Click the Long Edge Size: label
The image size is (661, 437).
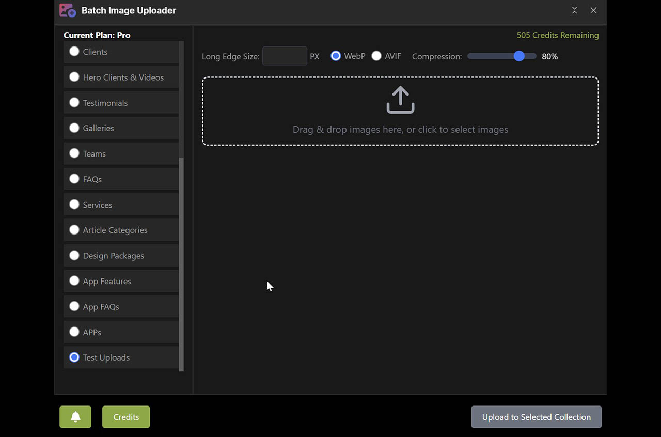[x=231, y=56]
